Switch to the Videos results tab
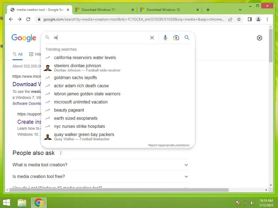The width and height of the screenshot is (278, 208). click(x=35, y=54)
